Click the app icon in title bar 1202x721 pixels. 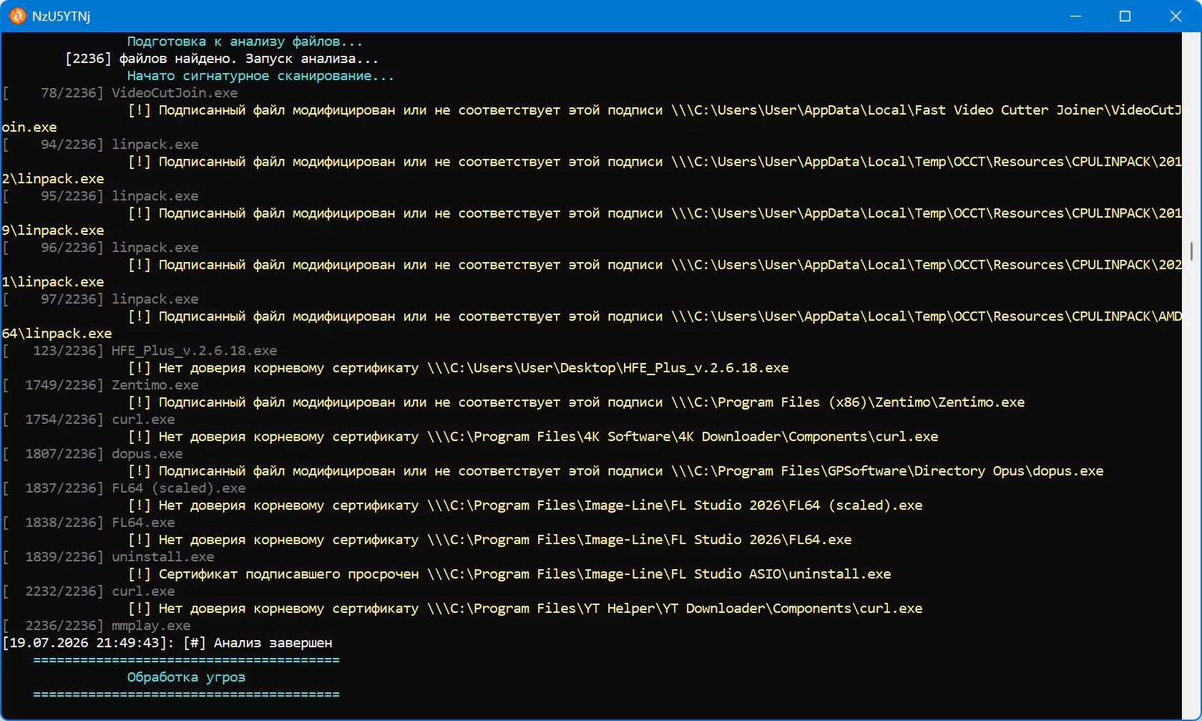point(17,16)
